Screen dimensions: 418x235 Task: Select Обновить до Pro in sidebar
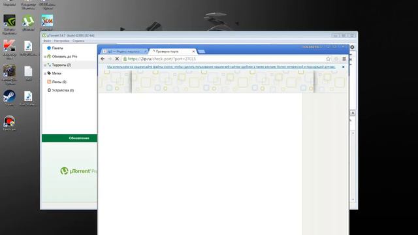65,57
